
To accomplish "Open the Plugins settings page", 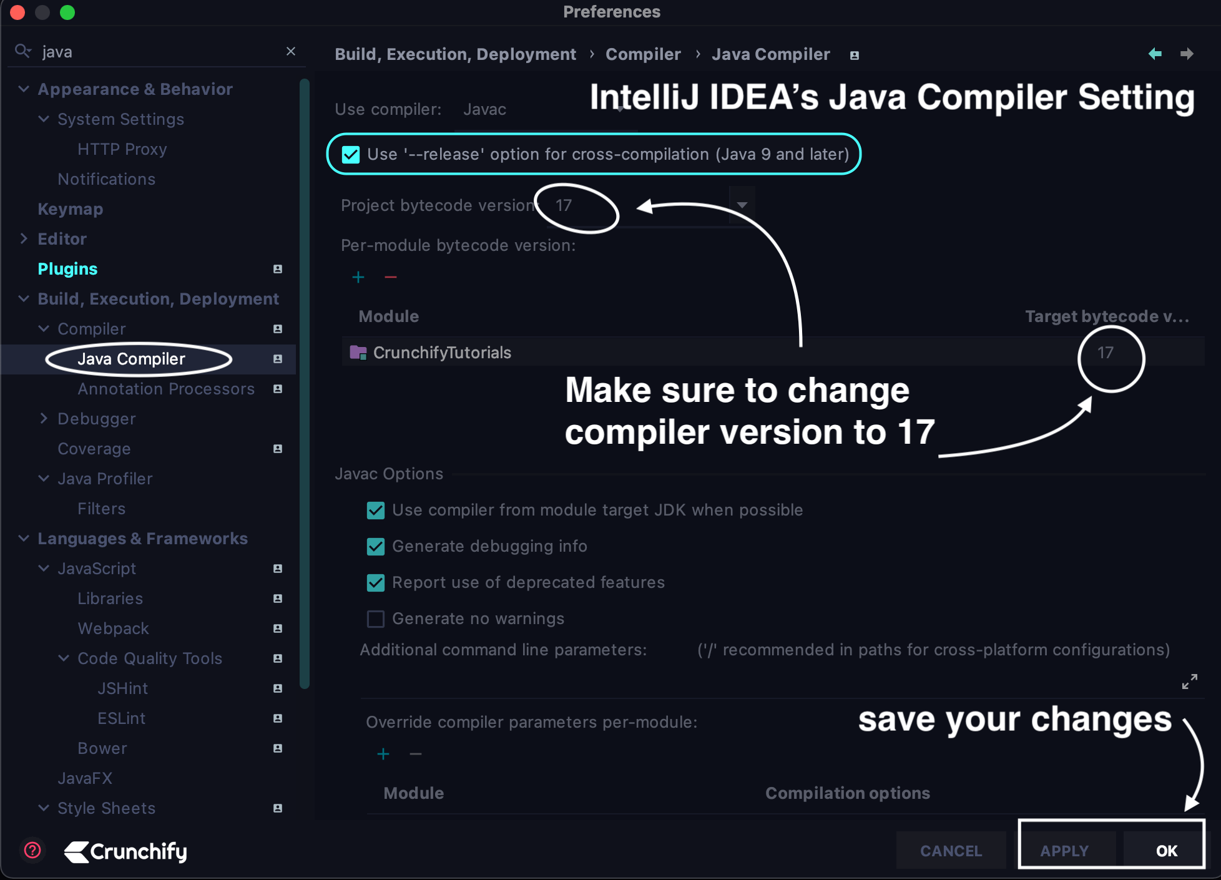I will [x=67, y=269].
